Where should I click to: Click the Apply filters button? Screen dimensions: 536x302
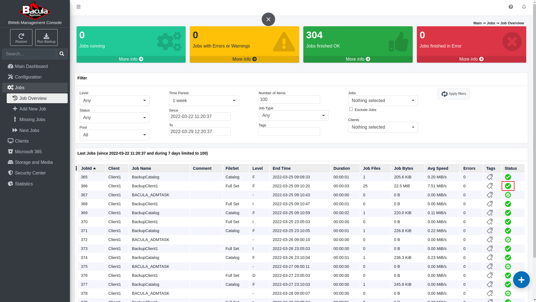454,94
